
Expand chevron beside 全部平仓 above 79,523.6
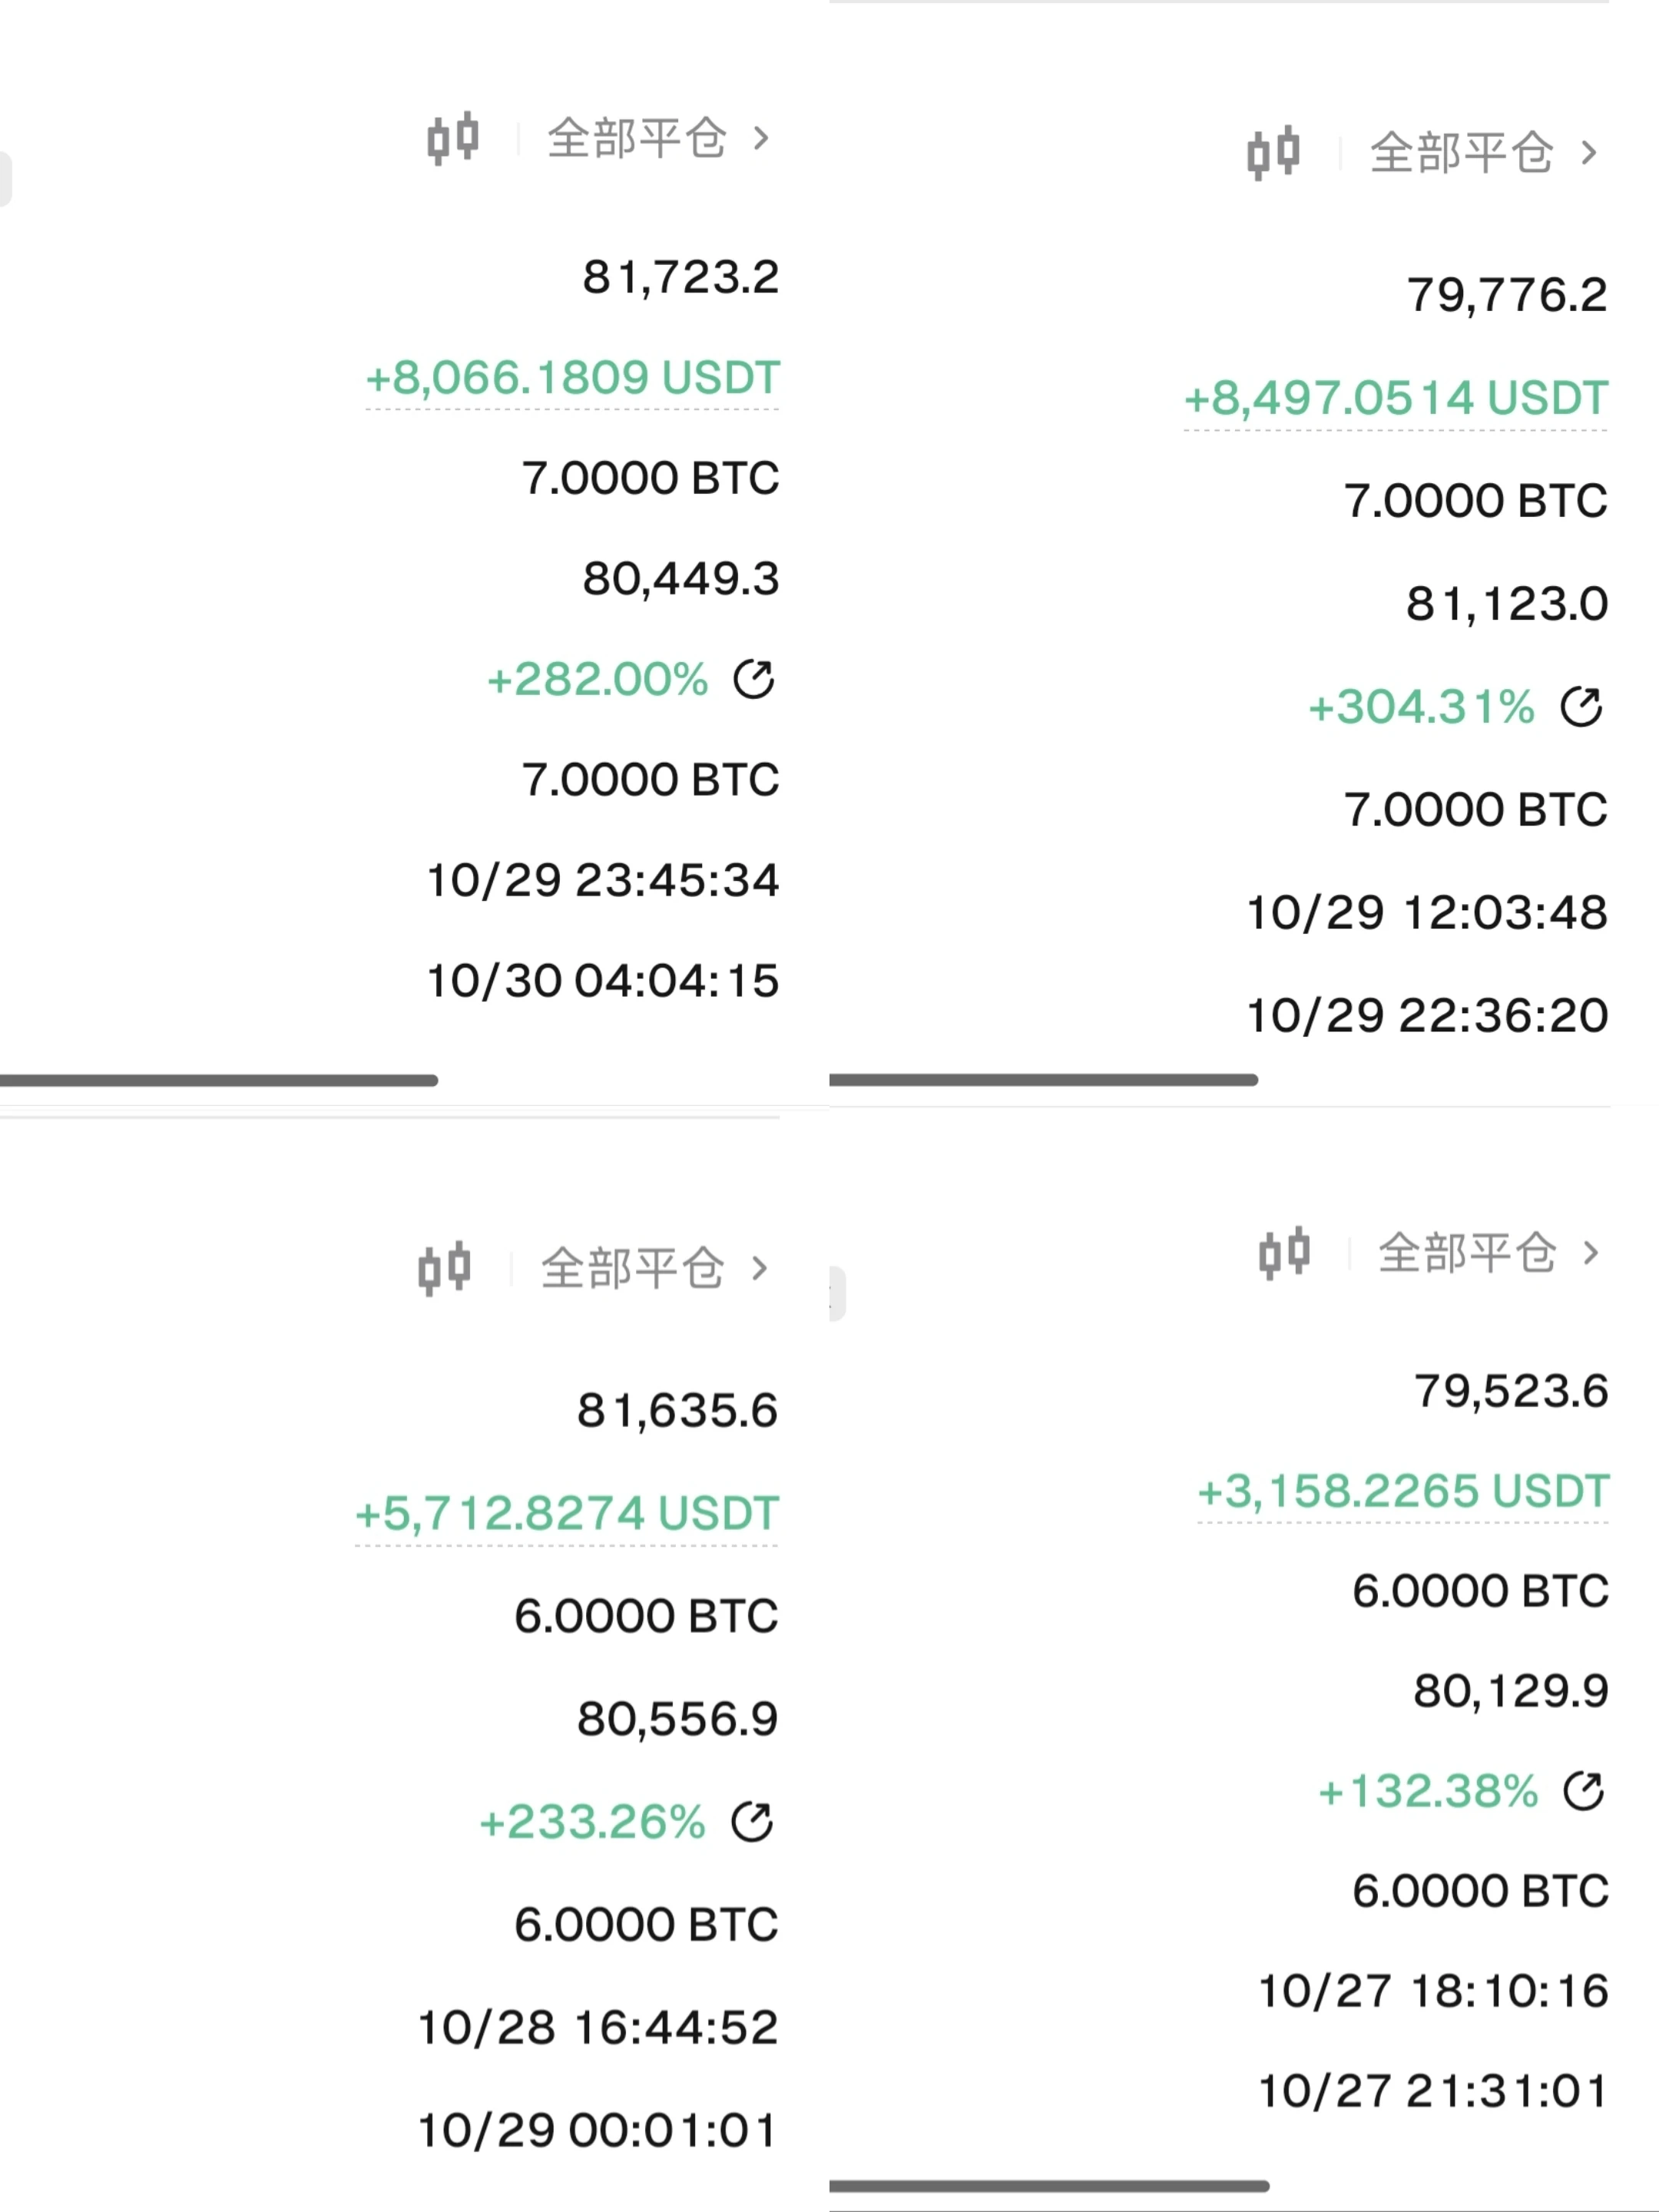[1591, 1252]
